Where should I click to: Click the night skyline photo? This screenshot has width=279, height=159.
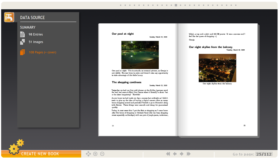point(217,68)
